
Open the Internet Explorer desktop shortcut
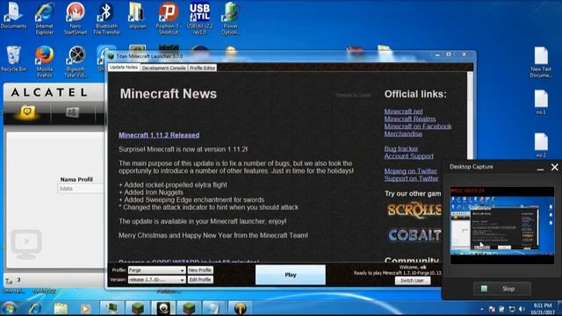(x=45, y=18)
